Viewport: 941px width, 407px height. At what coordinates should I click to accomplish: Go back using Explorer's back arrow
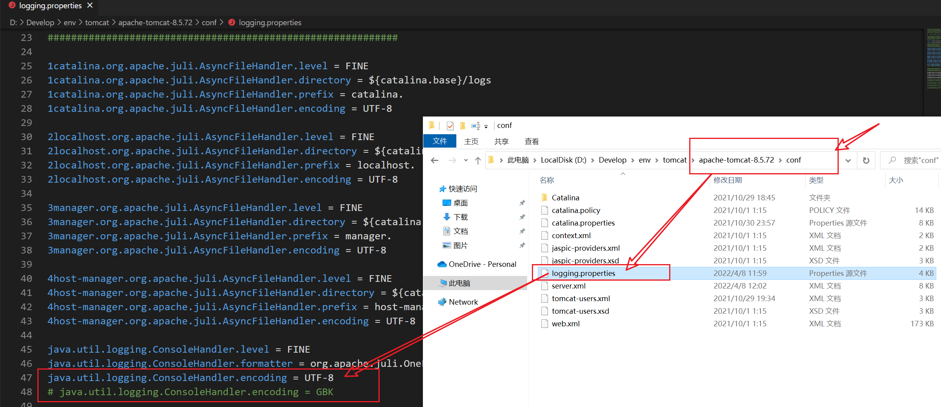point(434,160)
